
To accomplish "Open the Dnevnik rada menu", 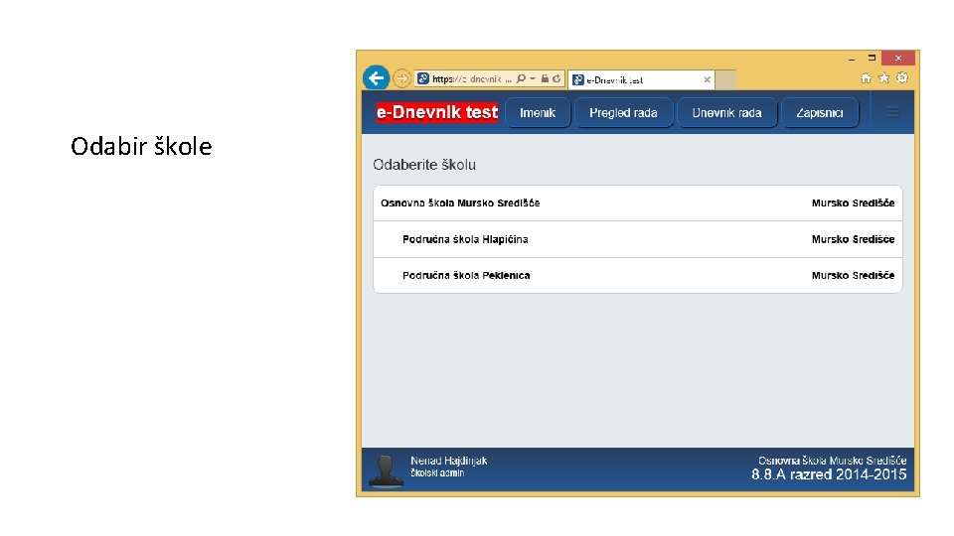I will click(727, 113).
